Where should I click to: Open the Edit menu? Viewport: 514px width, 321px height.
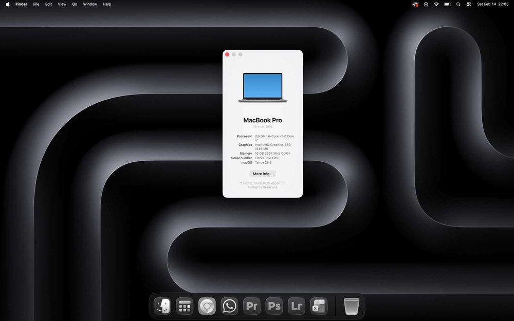click(x=48, y=4)
